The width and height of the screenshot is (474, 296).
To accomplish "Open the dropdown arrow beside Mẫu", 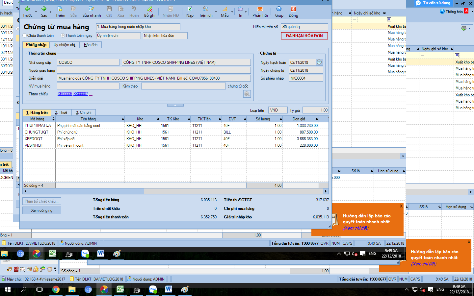I will tap(232, 12).
